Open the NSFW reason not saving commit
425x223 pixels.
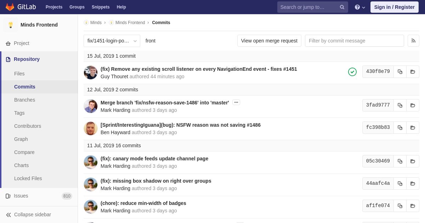pyautogui.click(x=181, y=125)
